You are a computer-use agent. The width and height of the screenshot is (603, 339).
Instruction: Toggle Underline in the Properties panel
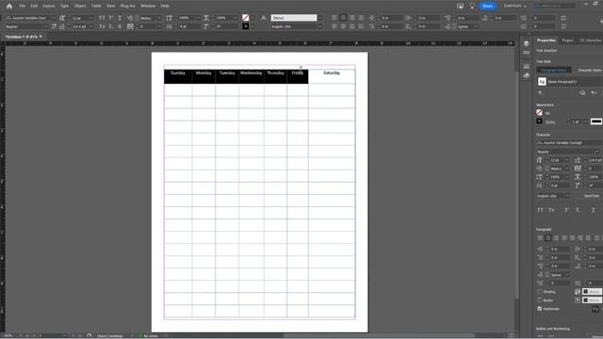[593, 210]
